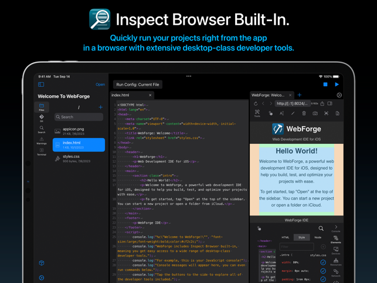
Task: Activate the tap-to-inspect element tool
Action: coord(270,113)
